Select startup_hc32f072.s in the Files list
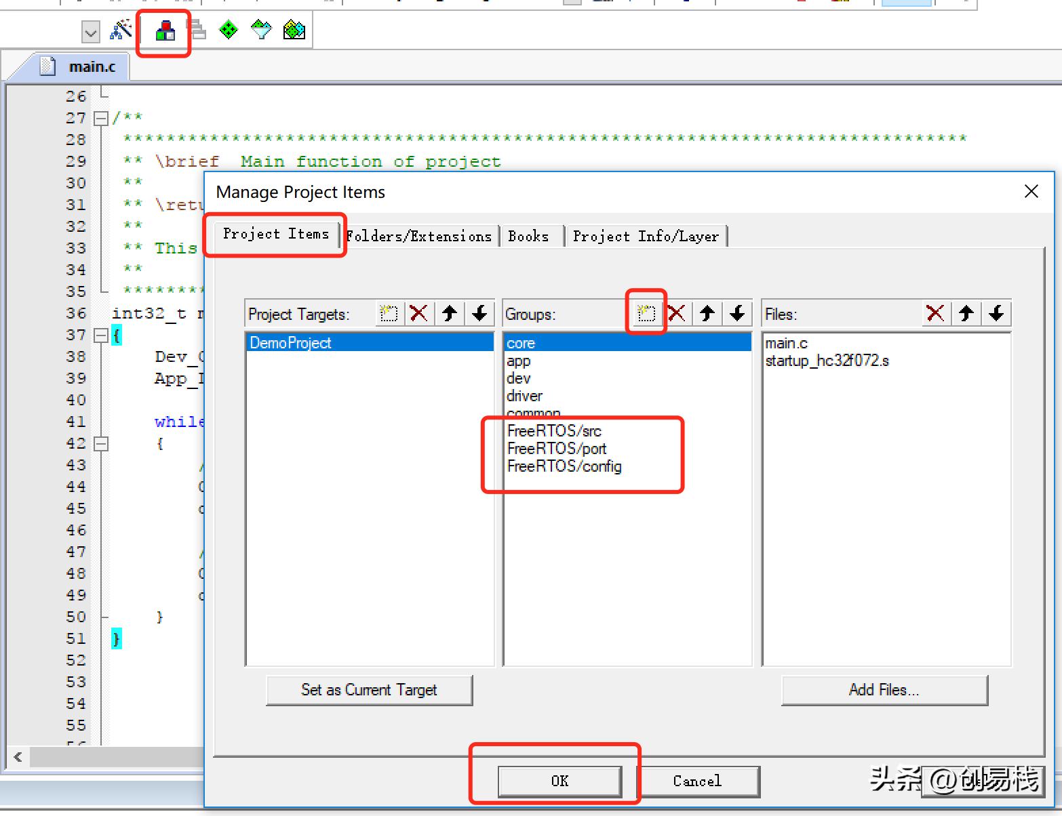The height and width of the screenshot is (816, 1062). (828, 361)
